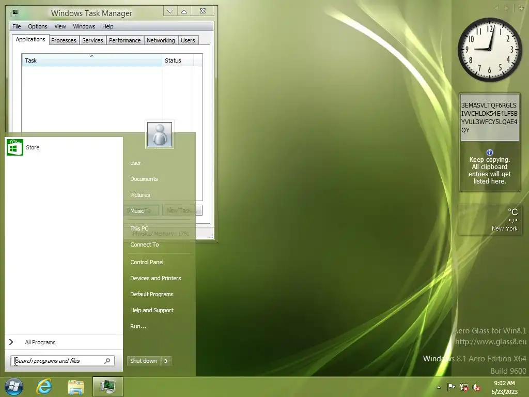Open the New York weather gadget
The height and width of the screenshot is (397, 529).
489,219
